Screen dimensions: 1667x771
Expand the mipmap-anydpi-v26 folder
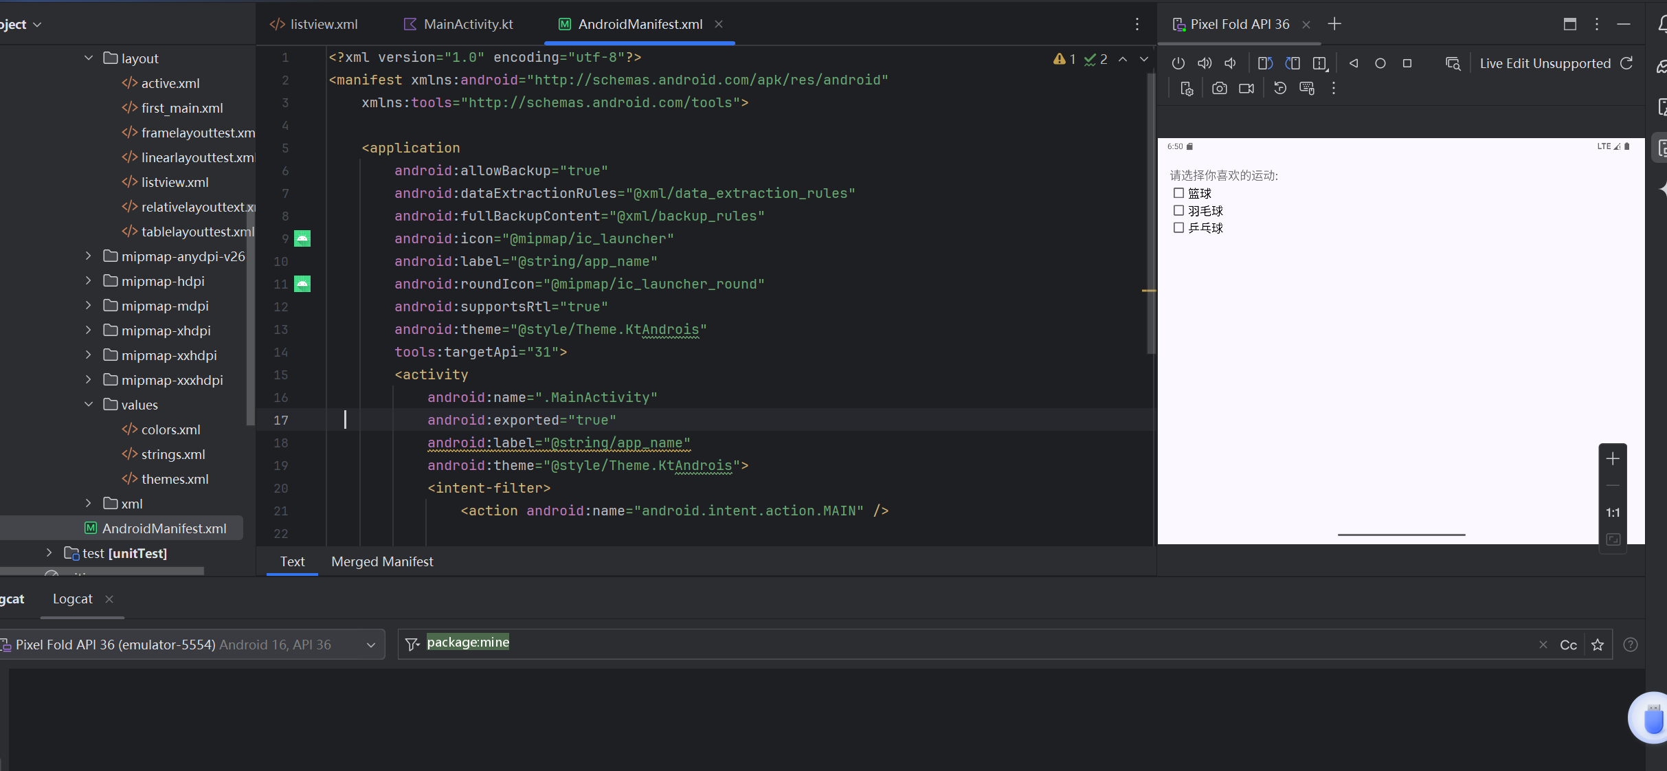click(89, 256)
